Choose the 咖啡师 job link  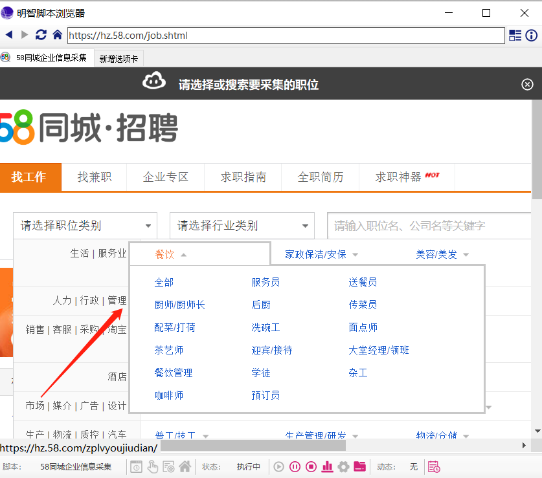tap(168, 395)
